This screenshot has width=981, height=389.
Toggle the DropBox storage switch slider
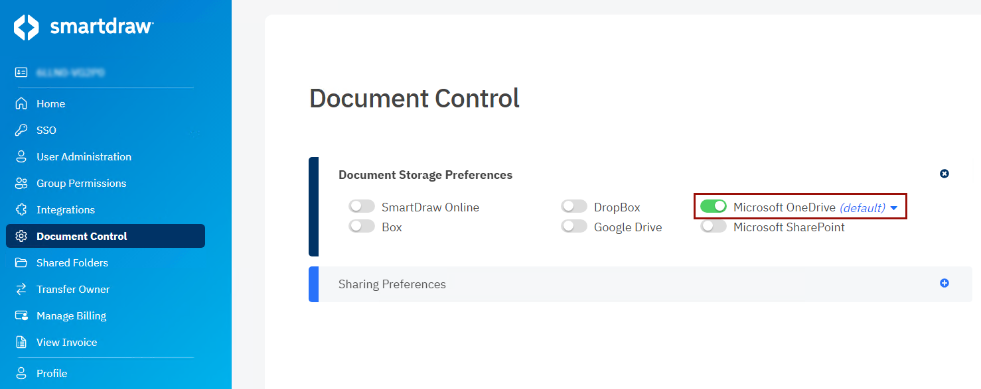click(x=573, y=206)
